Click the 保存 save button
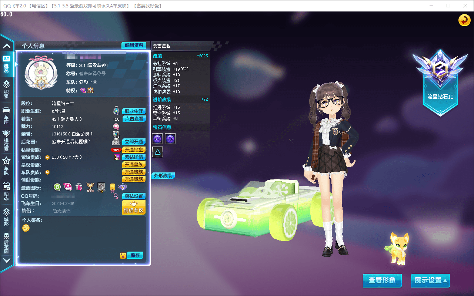 click(135, 255)
